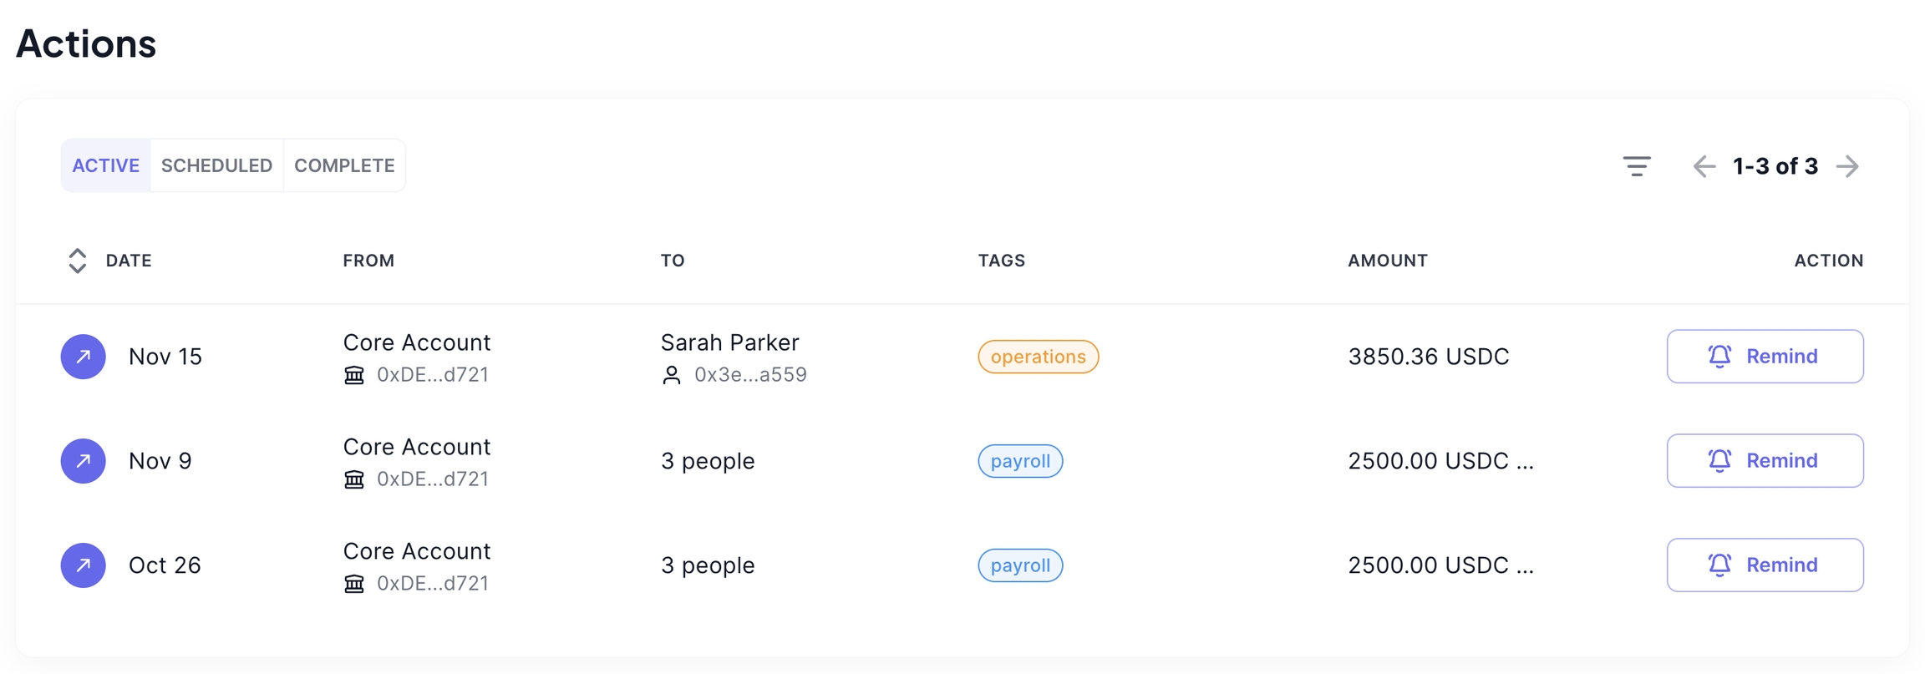1925x674 pixels.
Task: Click the bank icon in the Nov 15 row
Action: (354, 375)
